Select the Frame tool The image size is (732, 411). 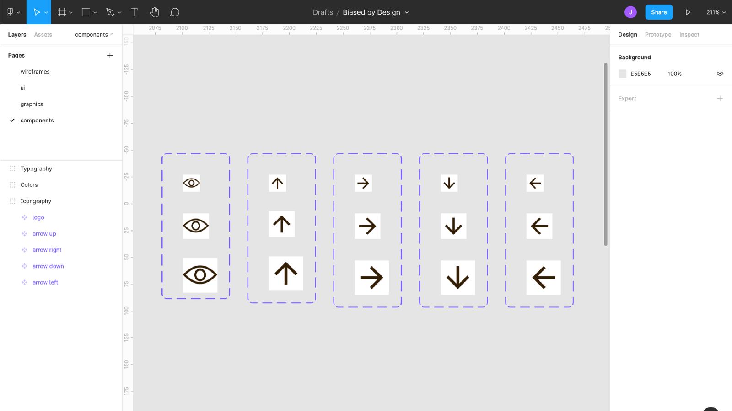62,12
